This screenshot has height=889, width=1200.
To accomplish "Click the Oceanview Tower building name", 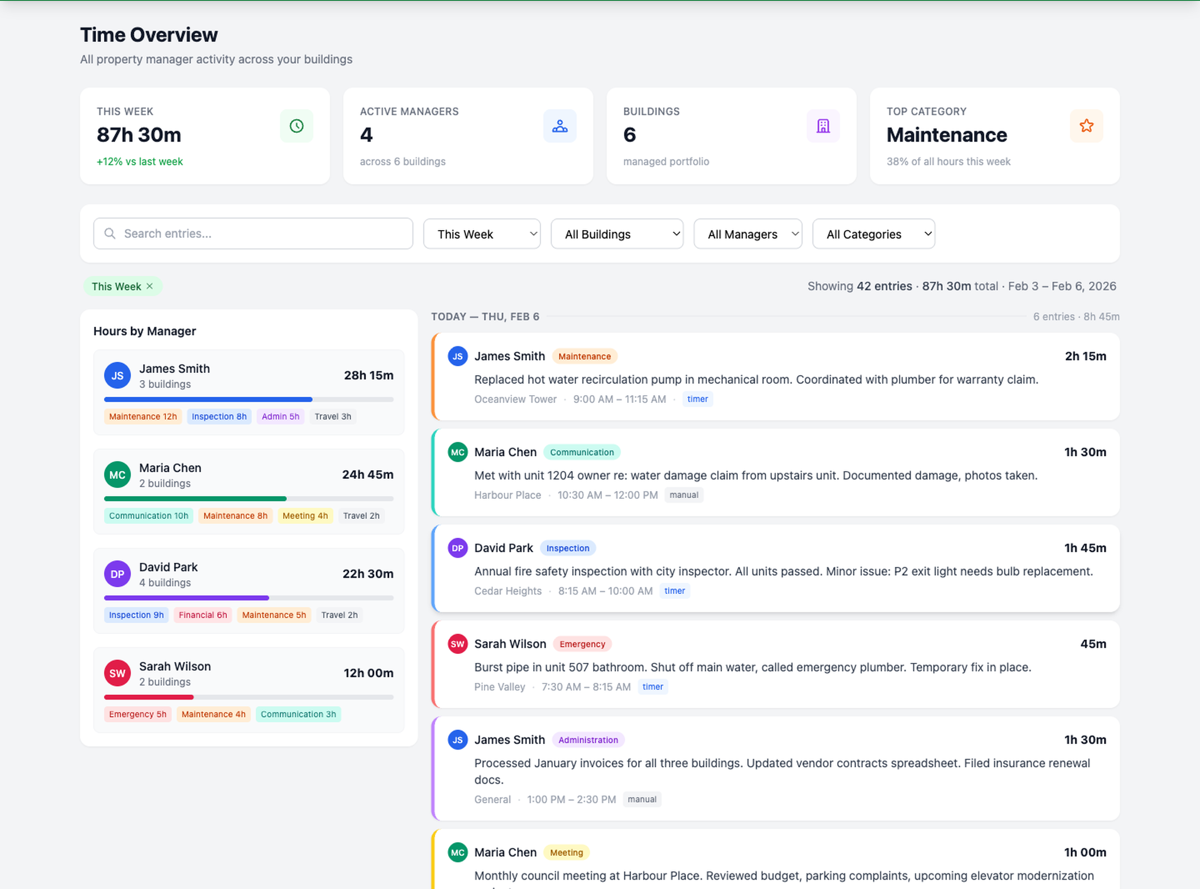I will point(516,399).
